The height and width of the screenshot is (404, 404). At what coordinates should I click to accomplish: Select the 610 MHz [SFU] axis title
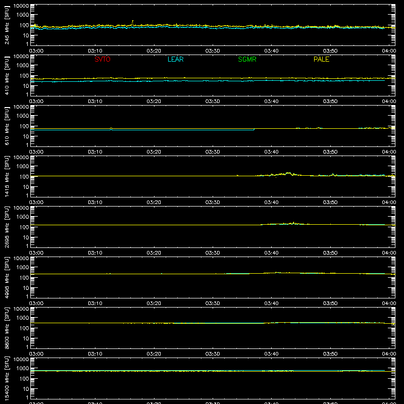(7, 126)
